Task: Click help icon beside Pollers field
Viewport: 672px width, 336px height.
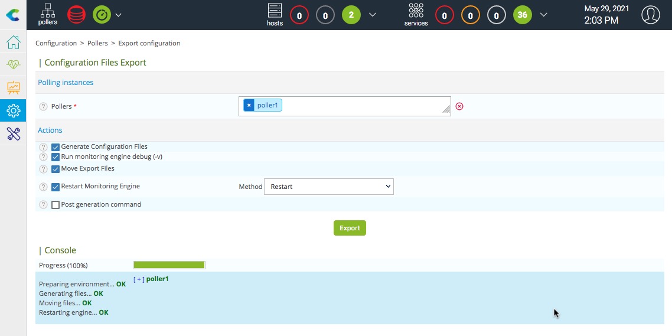Action: [43, 107]
